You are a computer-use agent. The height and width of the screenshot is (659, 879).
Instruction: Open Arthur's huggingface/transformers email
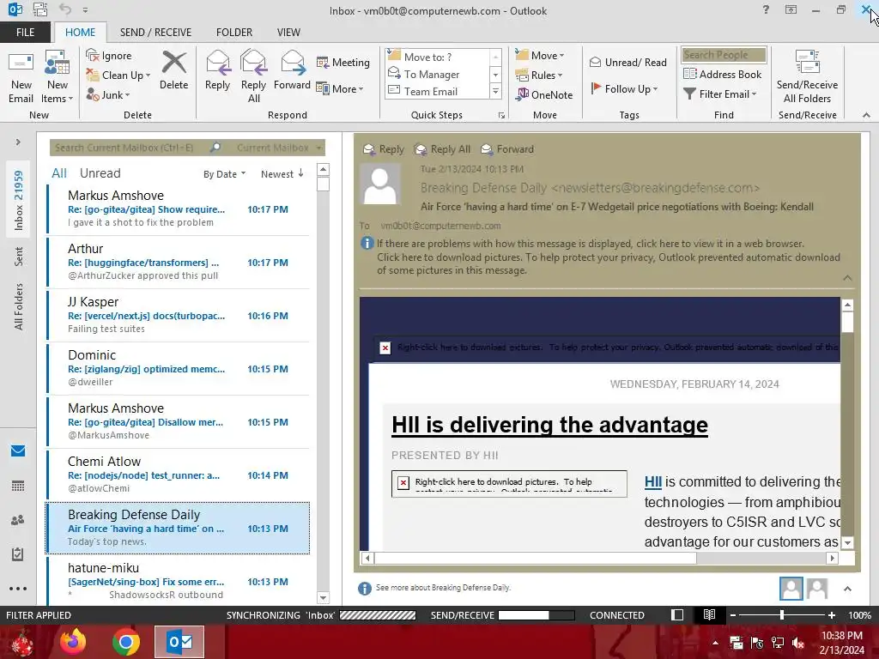pos(179,263)
